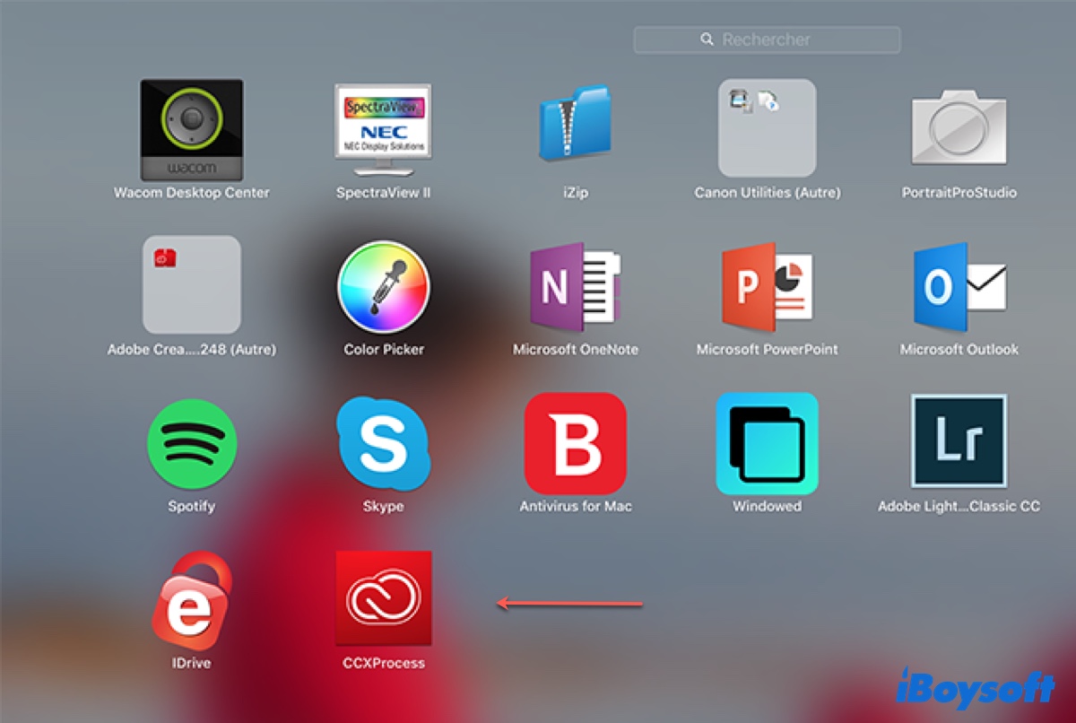Launch SpectraView II application
Image resolution: width=1076 pixels, height=723 pixels.
tap(383, 130)
